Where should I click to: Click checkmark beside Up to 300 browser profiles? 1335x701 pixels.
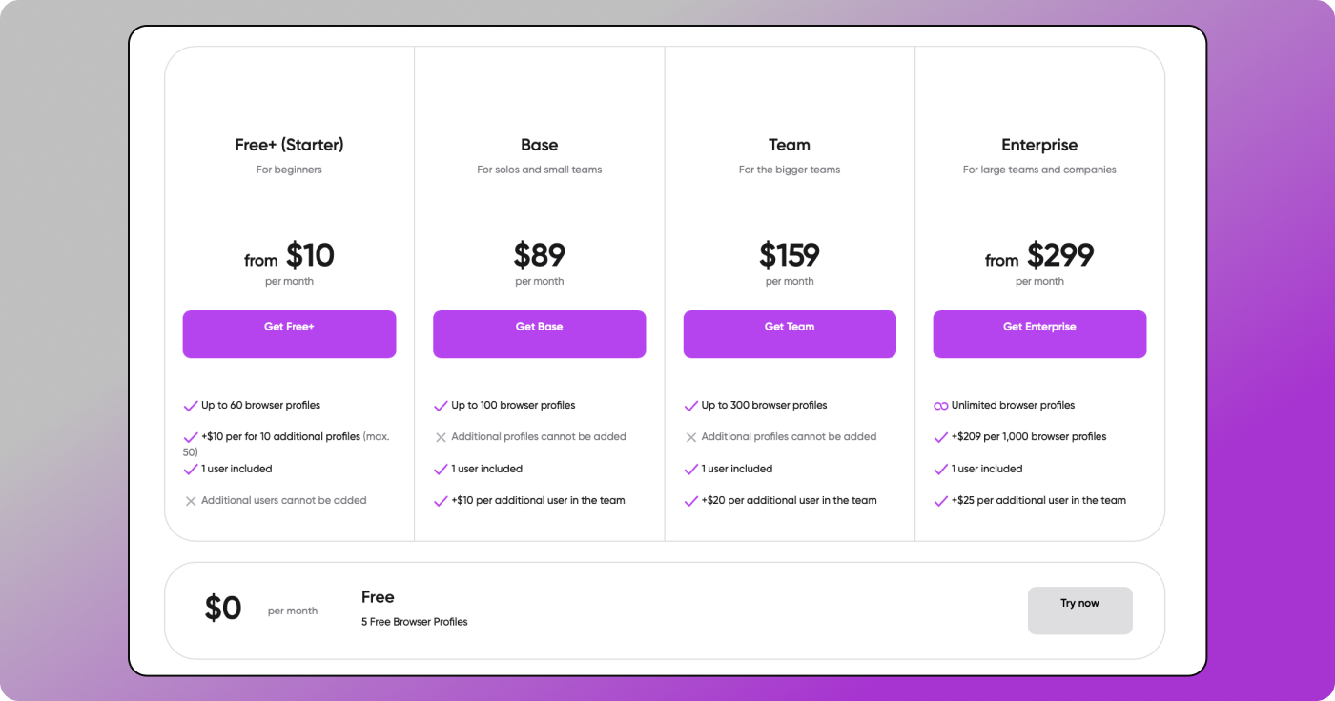[691, 406]
